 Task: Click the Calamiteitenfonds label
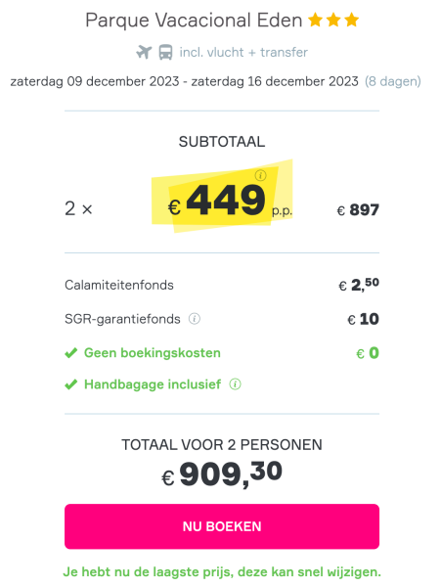[119, 285]
